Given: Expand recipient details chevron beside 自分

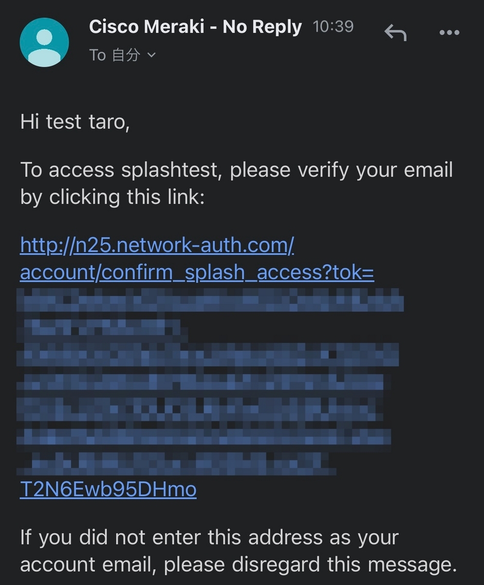Looking at the screenshot, I should point(151,55).
